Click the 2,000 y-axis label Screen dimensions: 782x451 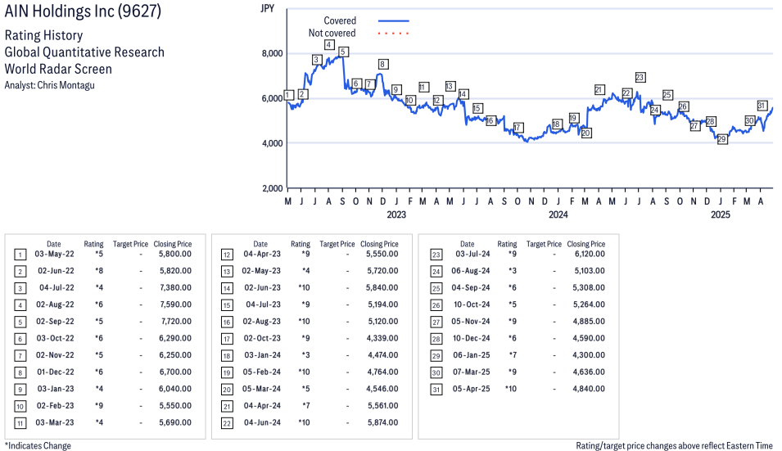[272, 188]
